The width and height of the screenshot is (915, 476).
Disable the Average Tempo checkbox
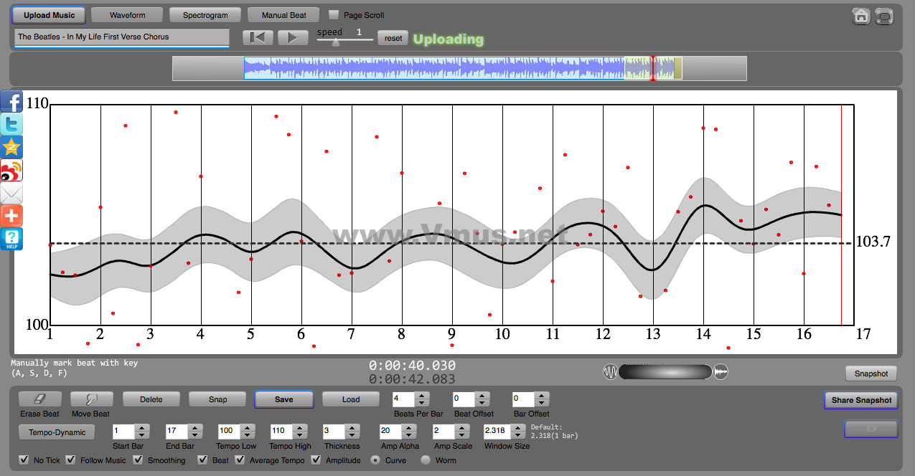point(240,460)
